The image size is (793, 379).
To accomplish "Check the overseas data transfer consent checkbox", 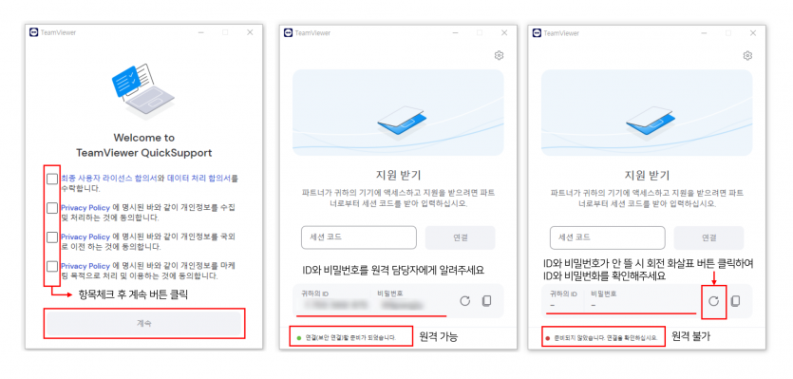I will click(52, 237).
